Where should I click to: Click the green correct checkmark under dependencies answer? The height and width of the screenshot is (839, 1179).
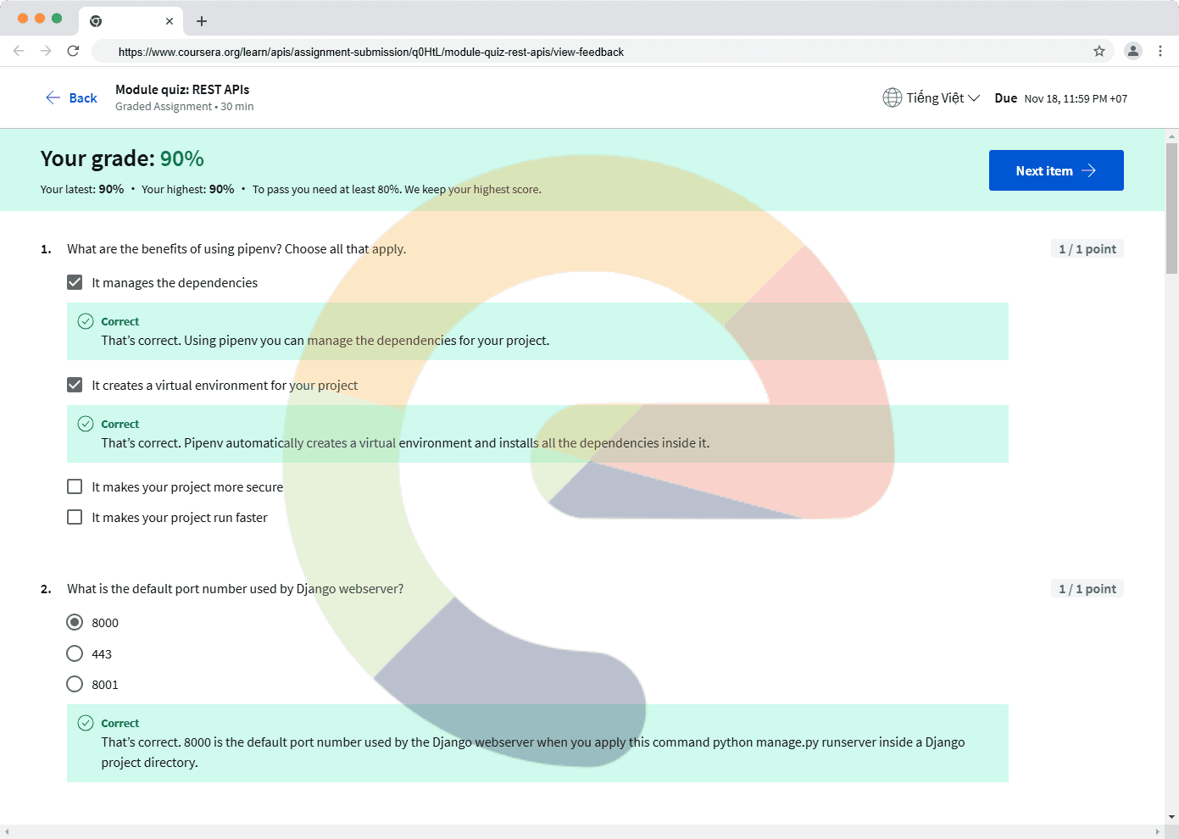(x=86, y=321)
